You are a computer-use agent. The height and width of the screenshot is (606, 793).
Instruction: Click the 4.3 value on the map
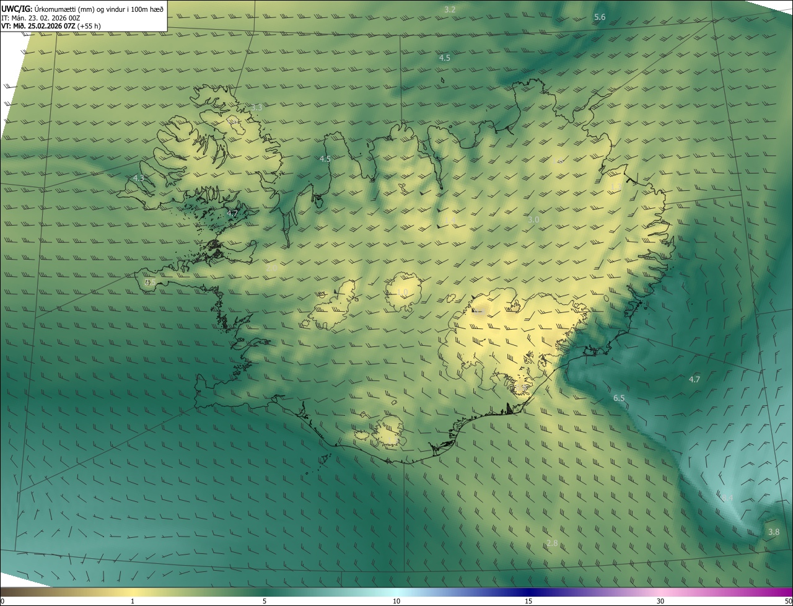pos(139,178)
